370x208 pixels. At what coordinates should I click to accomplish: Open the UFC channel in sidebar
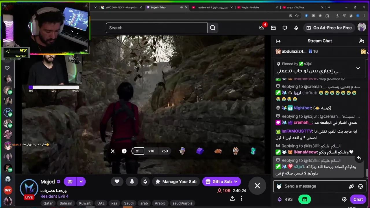8,190
